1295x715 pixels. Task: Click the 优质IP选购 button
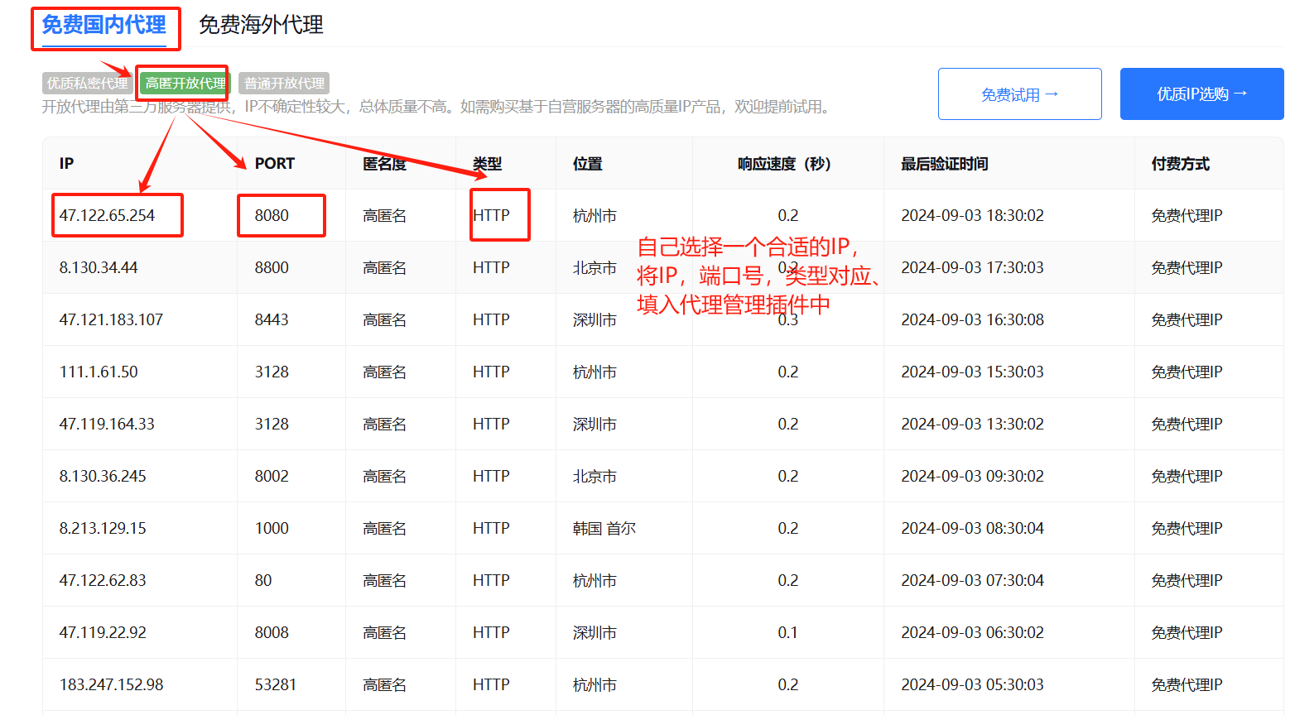(1202, 94)
